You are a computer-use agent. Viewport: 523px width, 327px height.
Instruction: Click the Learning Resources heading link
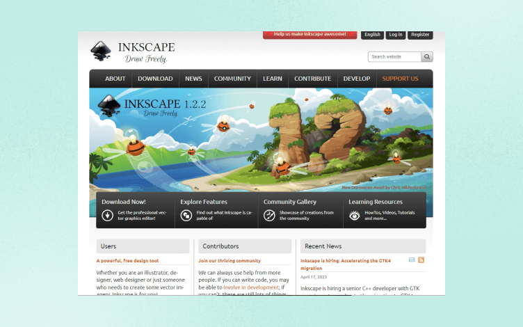click(x=376, y=202)
